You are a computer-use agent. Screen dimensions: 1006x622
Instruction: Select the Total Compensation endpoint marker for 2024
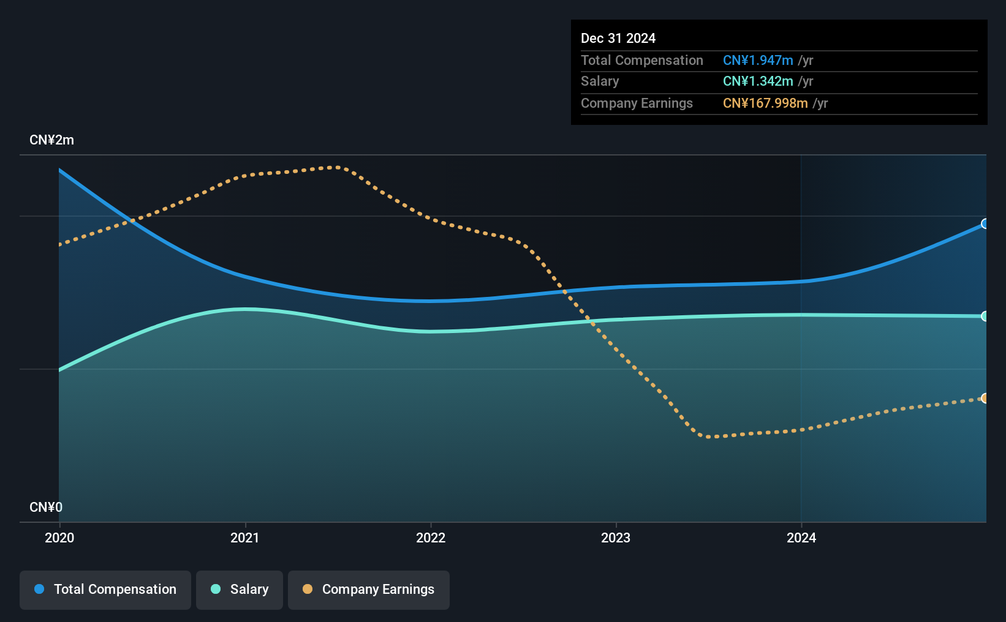click(x=985, y=223)
